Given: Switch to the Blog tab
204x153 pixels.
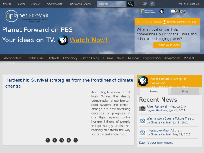Looking at the screenshot, I should (x=185, y=92).
